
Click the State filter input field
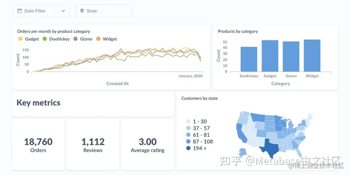(104, 11)
